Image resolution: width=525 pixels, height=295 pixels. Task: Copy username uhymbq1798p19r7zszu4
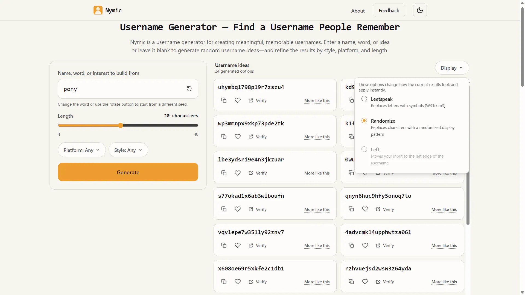[x=224, y=100]
